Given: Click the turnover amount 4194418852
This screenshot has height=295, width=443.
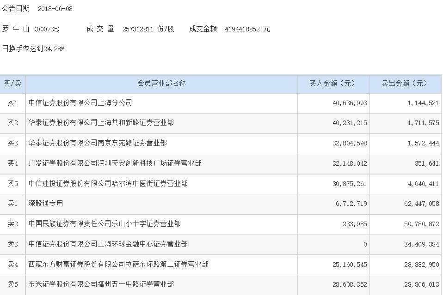Looking at the screenshot, I should click(x=242, y=29).
